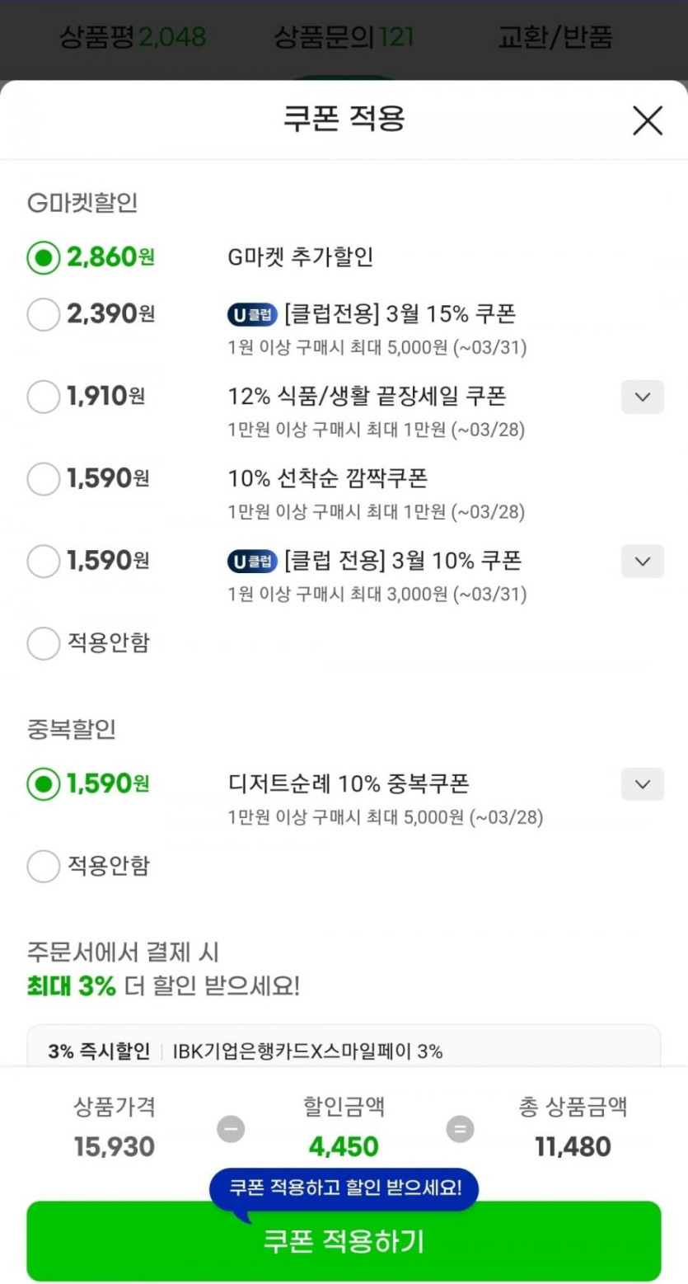
Task: Choose 적용안함 under 중복할인
Action: tap(44, 866)
